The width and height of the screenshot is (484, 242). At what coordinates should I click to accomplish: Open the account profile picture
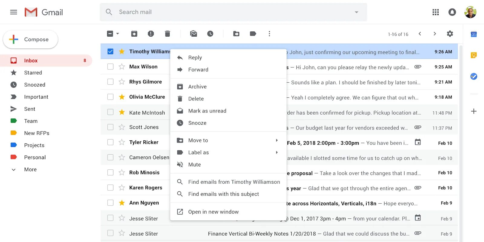point(470,12)
